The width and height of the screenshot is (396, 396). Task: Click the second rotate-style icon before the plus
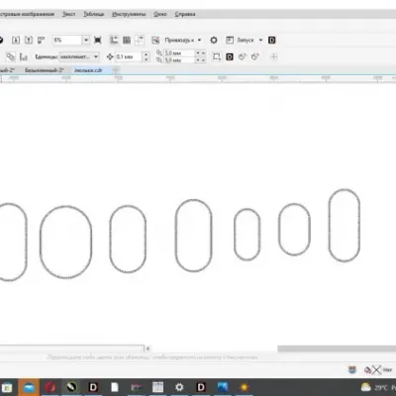(x=255, y=56)
